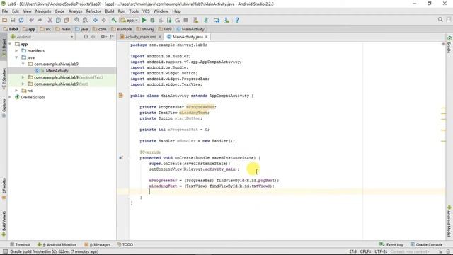453x255 pixels.
Task: Click the Search Everywhere magnifier icon
Action: click(440, 20)
